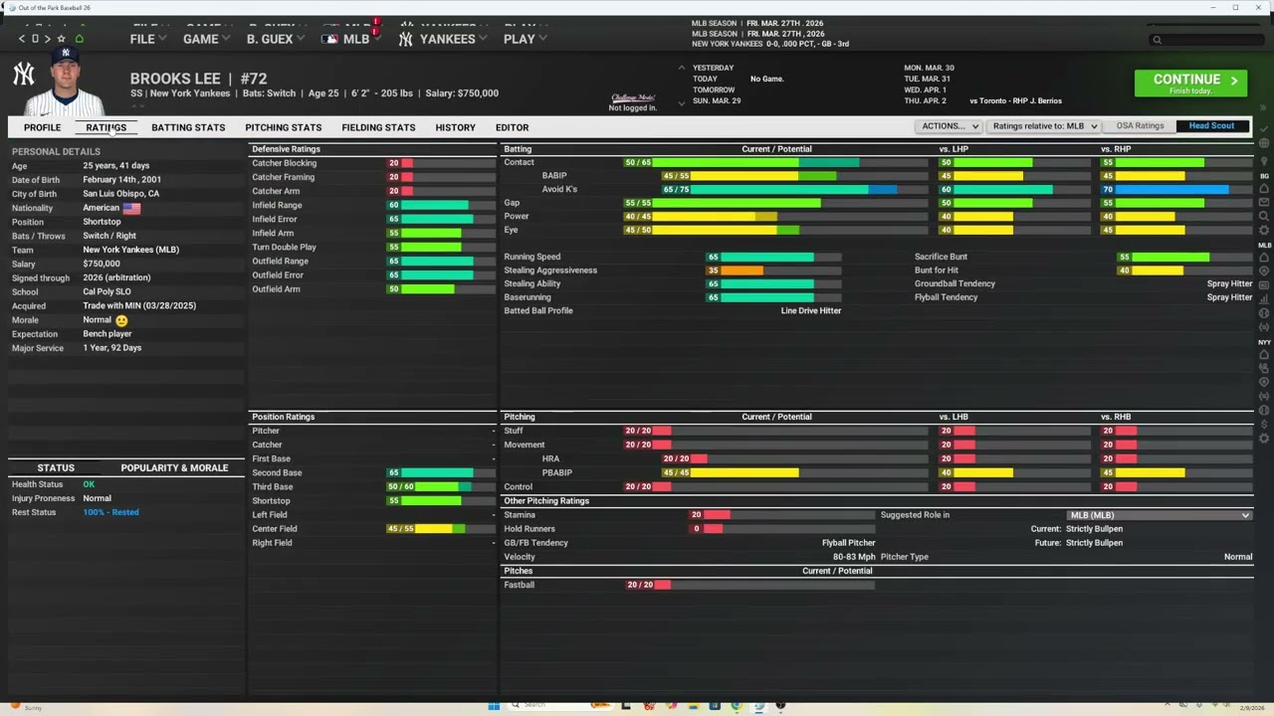This screenshot has height=716, width=1274.
Task: Open the B. GUEX manager dropdown
Action: 275,39
